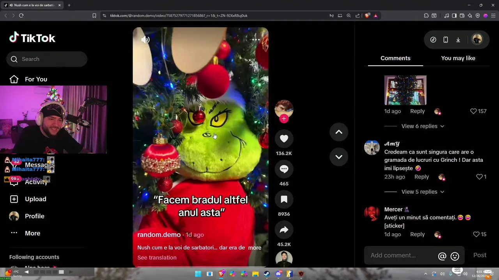Image resolution: width=499 pixels, height=280 pixels.
Task: Open Discord from the taskbar
Action: click(278, 274)
